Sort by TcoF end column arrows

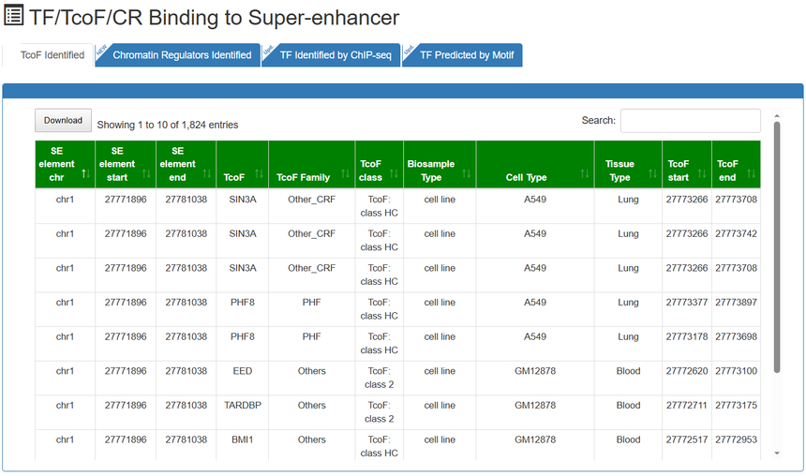pos(751,173)
